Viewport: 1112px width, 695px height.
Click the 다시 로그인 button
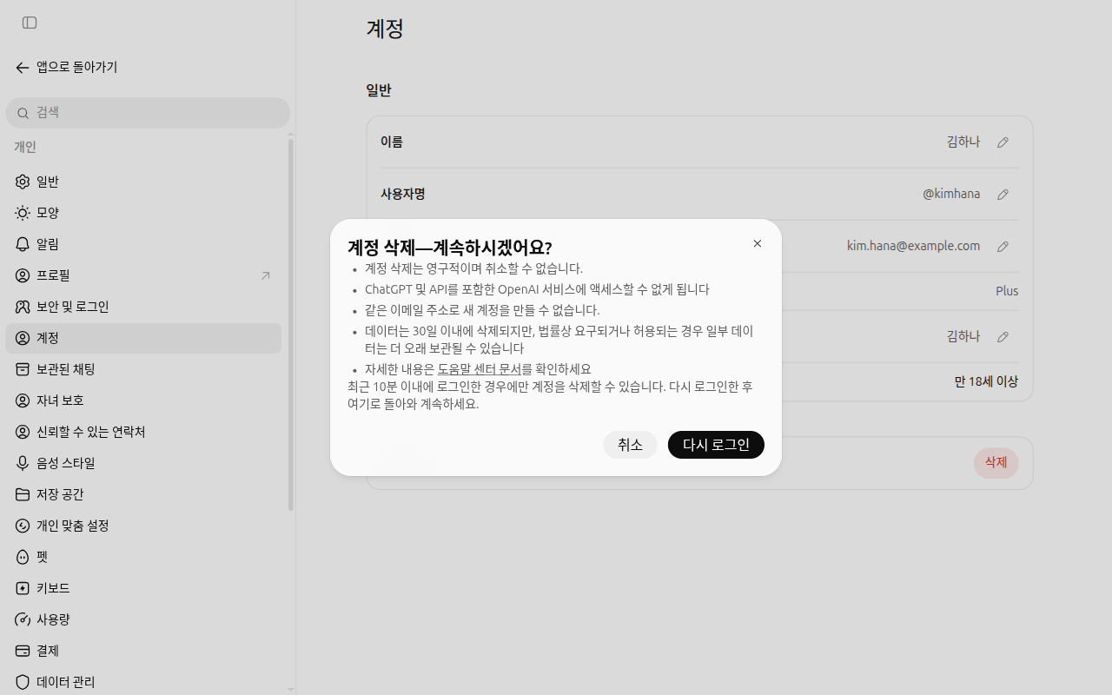[716, 445]
